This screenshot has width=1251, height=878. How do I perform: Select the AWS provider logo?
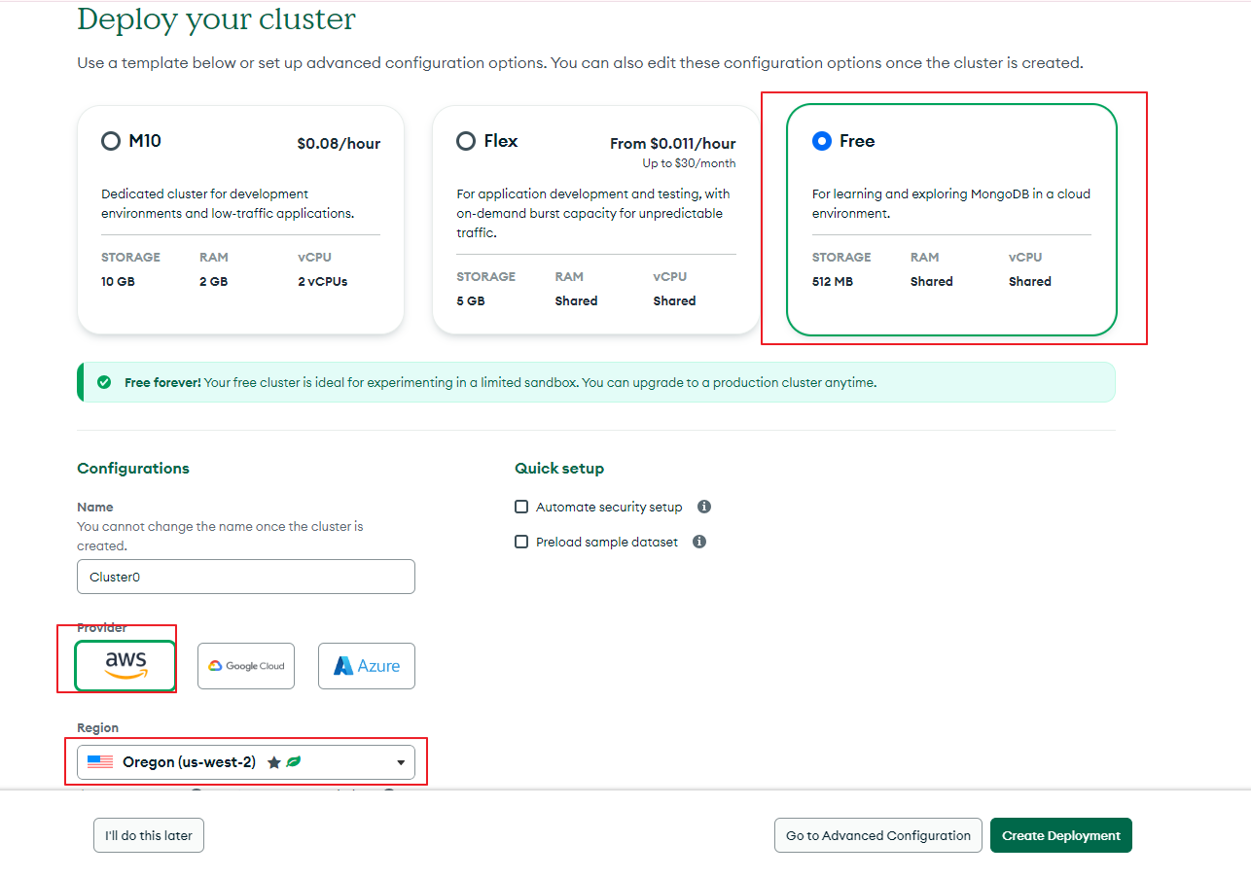[x=125, y=666]
